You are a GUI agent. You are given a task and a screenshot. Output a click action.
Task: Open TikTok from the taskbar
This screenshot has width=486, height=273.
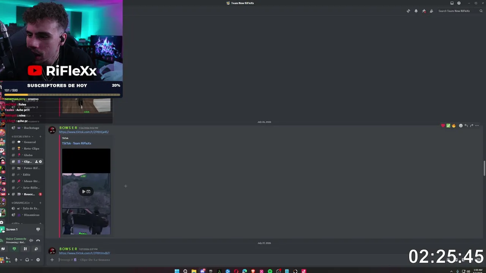(x=304, y=271)
